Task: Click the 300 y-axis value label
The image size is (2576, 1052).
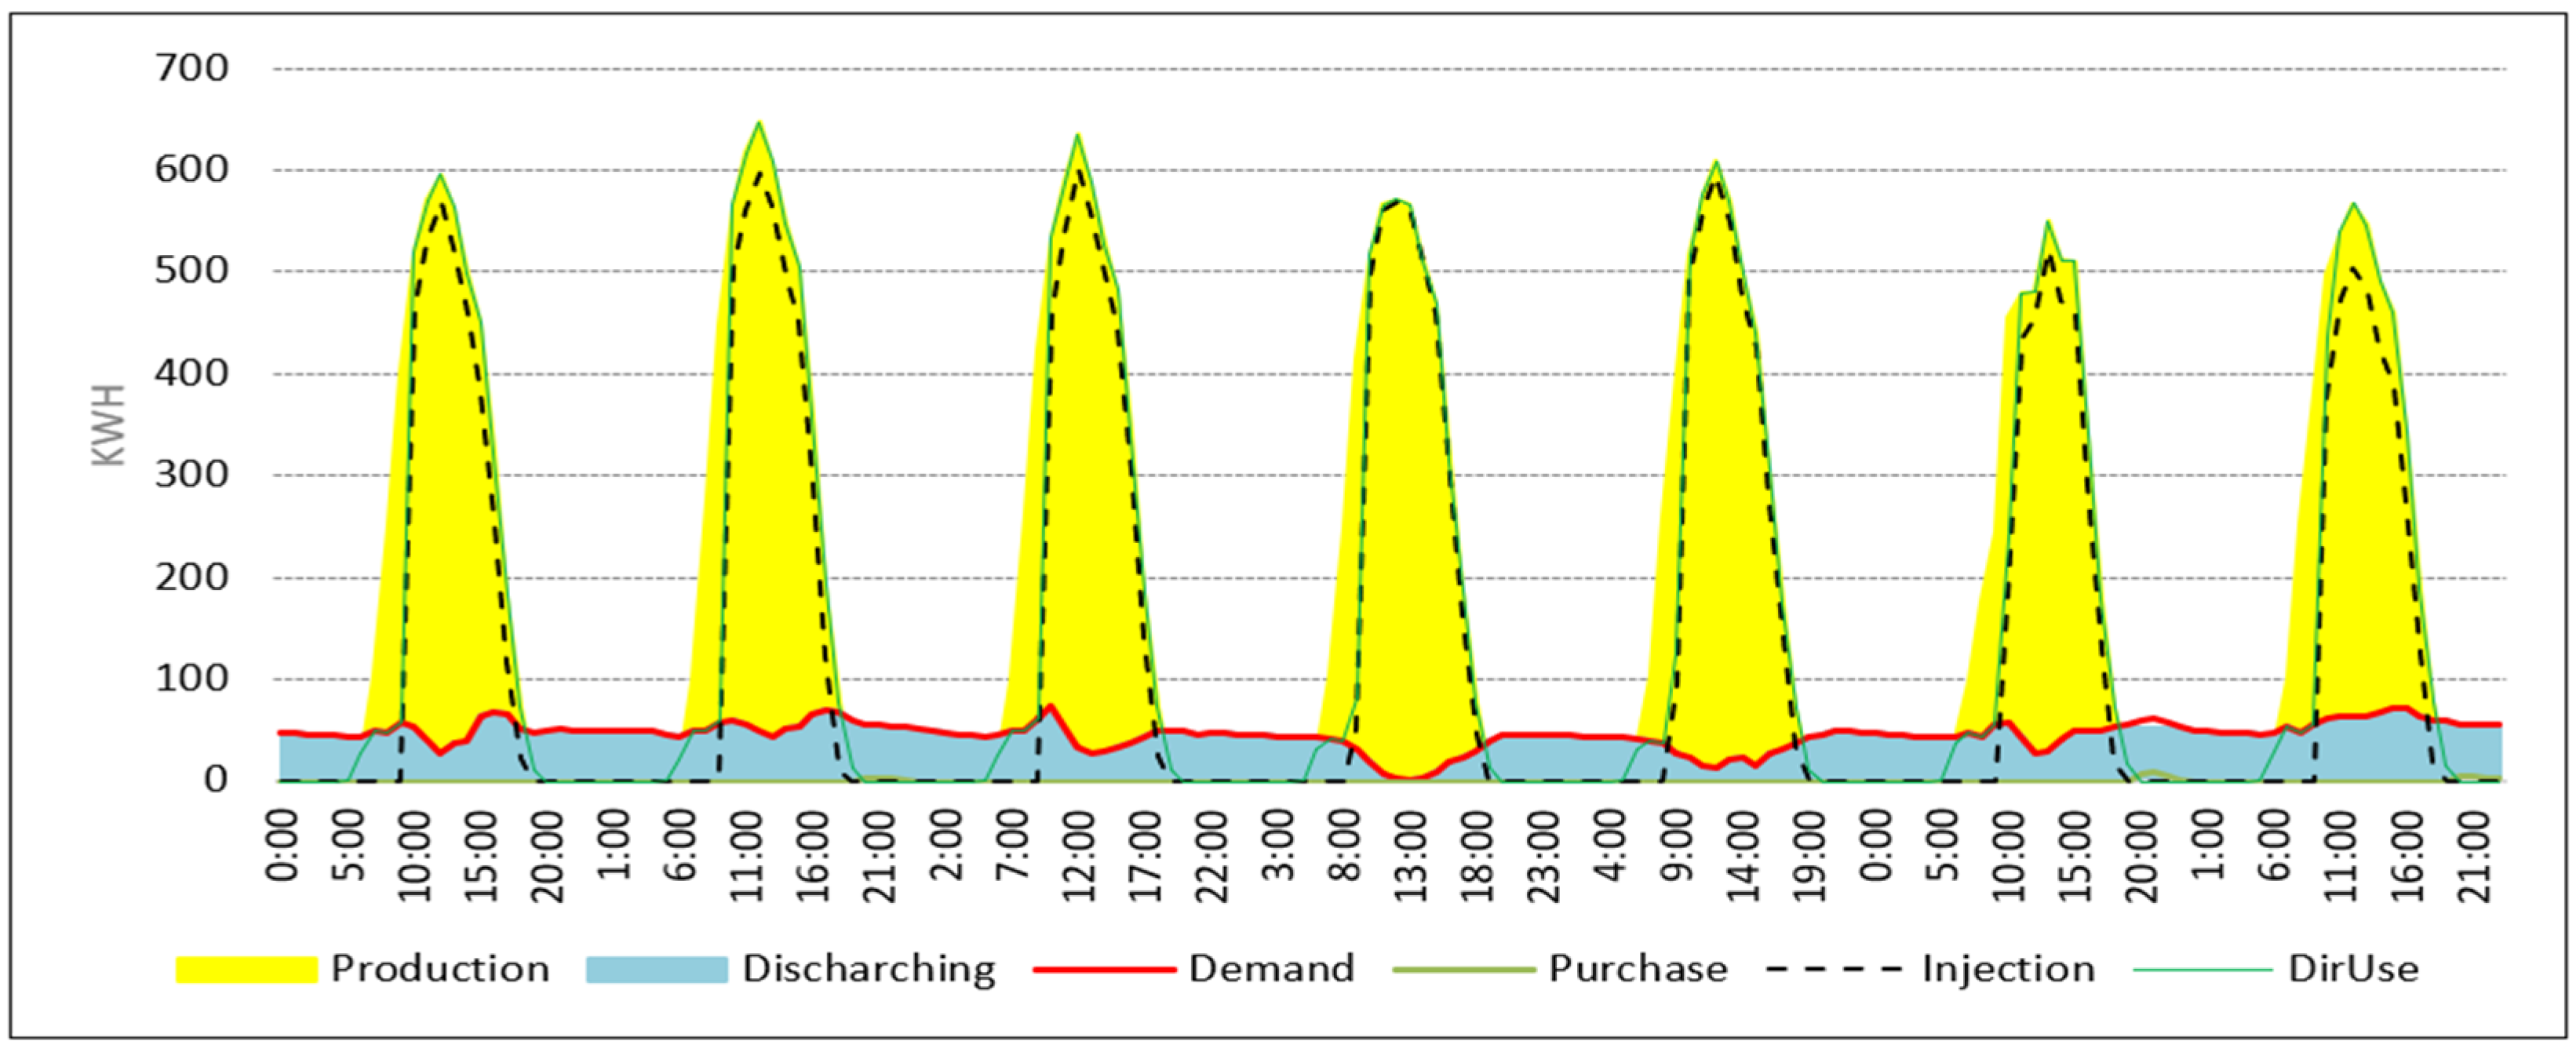Action: point(191,475)
